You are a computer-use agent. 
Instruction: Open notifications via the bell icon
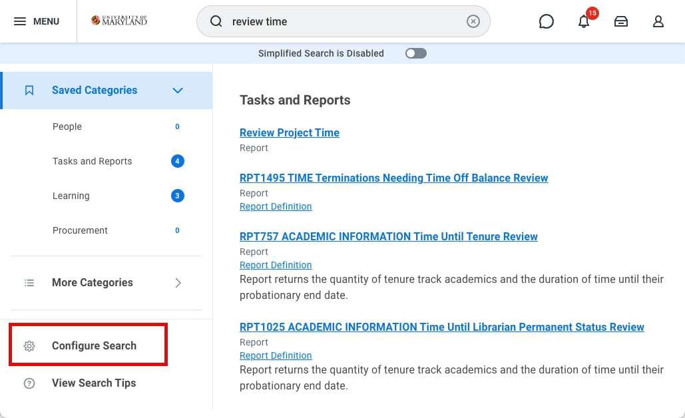[584, 22]
